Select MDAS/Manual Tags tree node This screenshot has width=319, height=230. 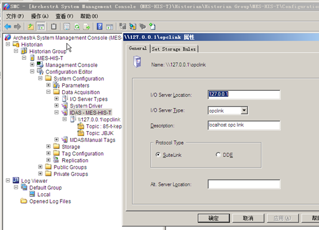(93, 140)
